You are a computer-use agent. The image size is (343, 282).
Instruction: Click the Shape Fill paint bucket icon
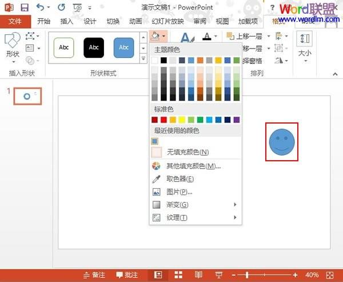click(155, 36)
